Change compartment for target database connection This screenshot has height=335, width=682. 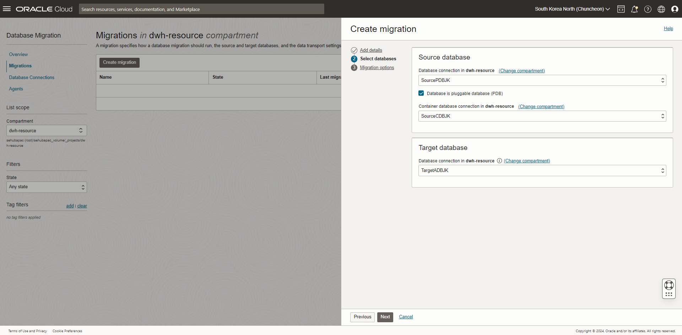point(527,161)
